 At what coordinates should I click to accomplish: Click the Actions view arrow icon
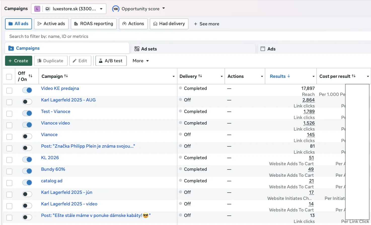click(124, 24)
